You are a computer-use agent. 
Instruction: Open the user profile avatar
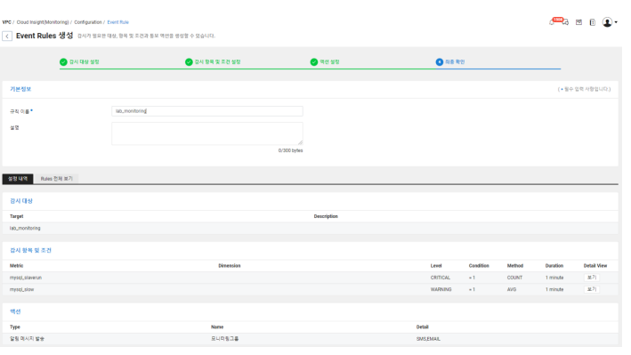pos(607,22)
